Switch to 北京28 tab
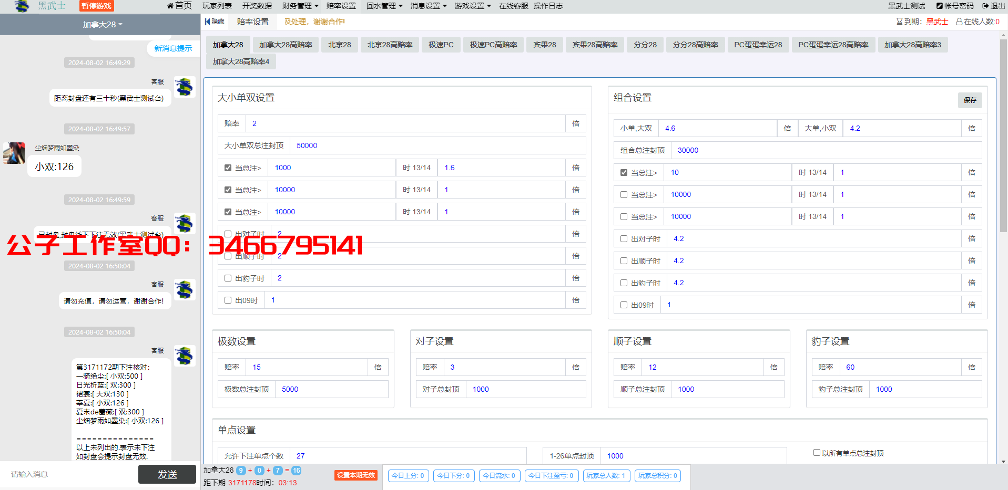1008x490 pixels. click(x=340, y=45)
